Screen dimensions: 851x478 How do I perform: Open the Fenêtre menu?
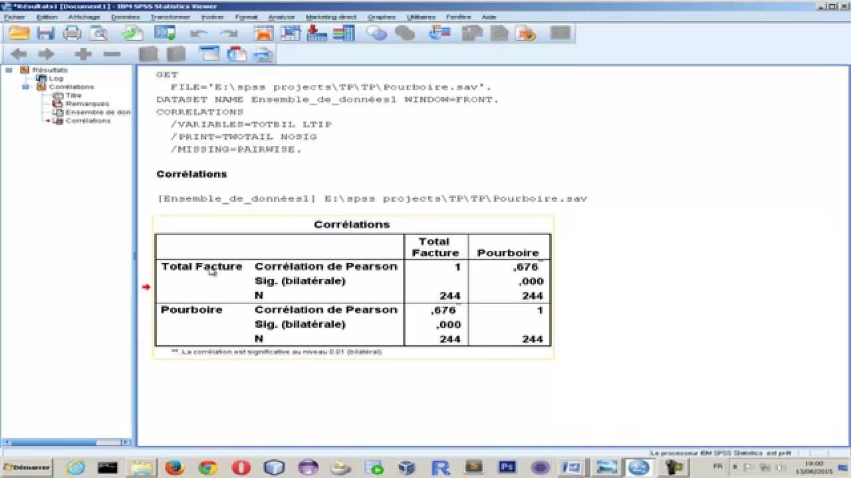coord(459,17)
